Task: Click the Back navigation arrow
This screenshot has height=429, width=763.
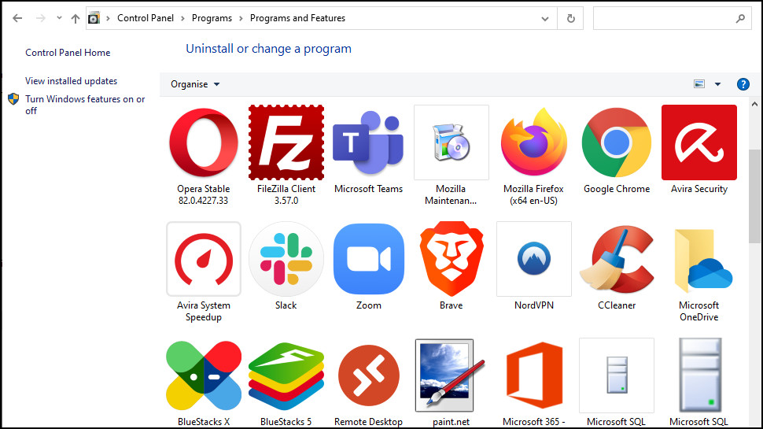Action: click(17, 19)
